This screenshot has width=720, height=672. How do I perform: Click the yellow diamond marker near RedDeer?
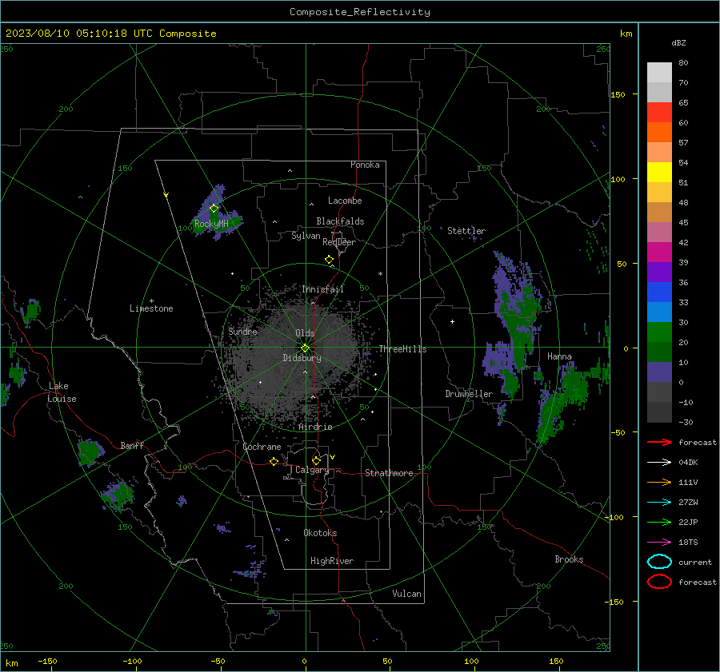point(330,260)
